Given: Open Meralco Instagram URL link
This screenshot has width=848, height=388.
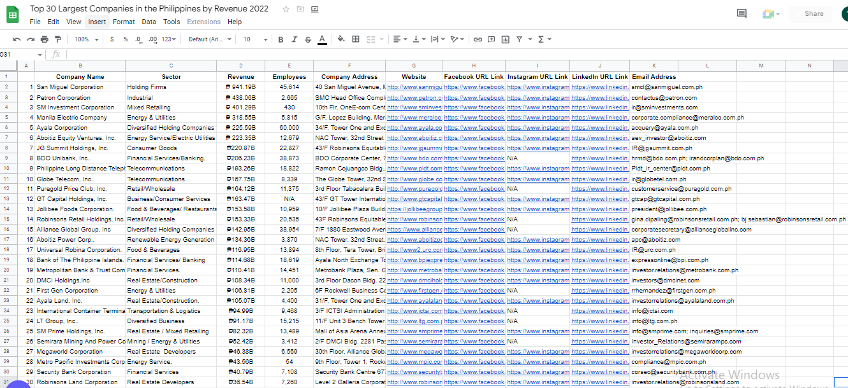Looking at the screenshot, I should click(x=538, y=118).
